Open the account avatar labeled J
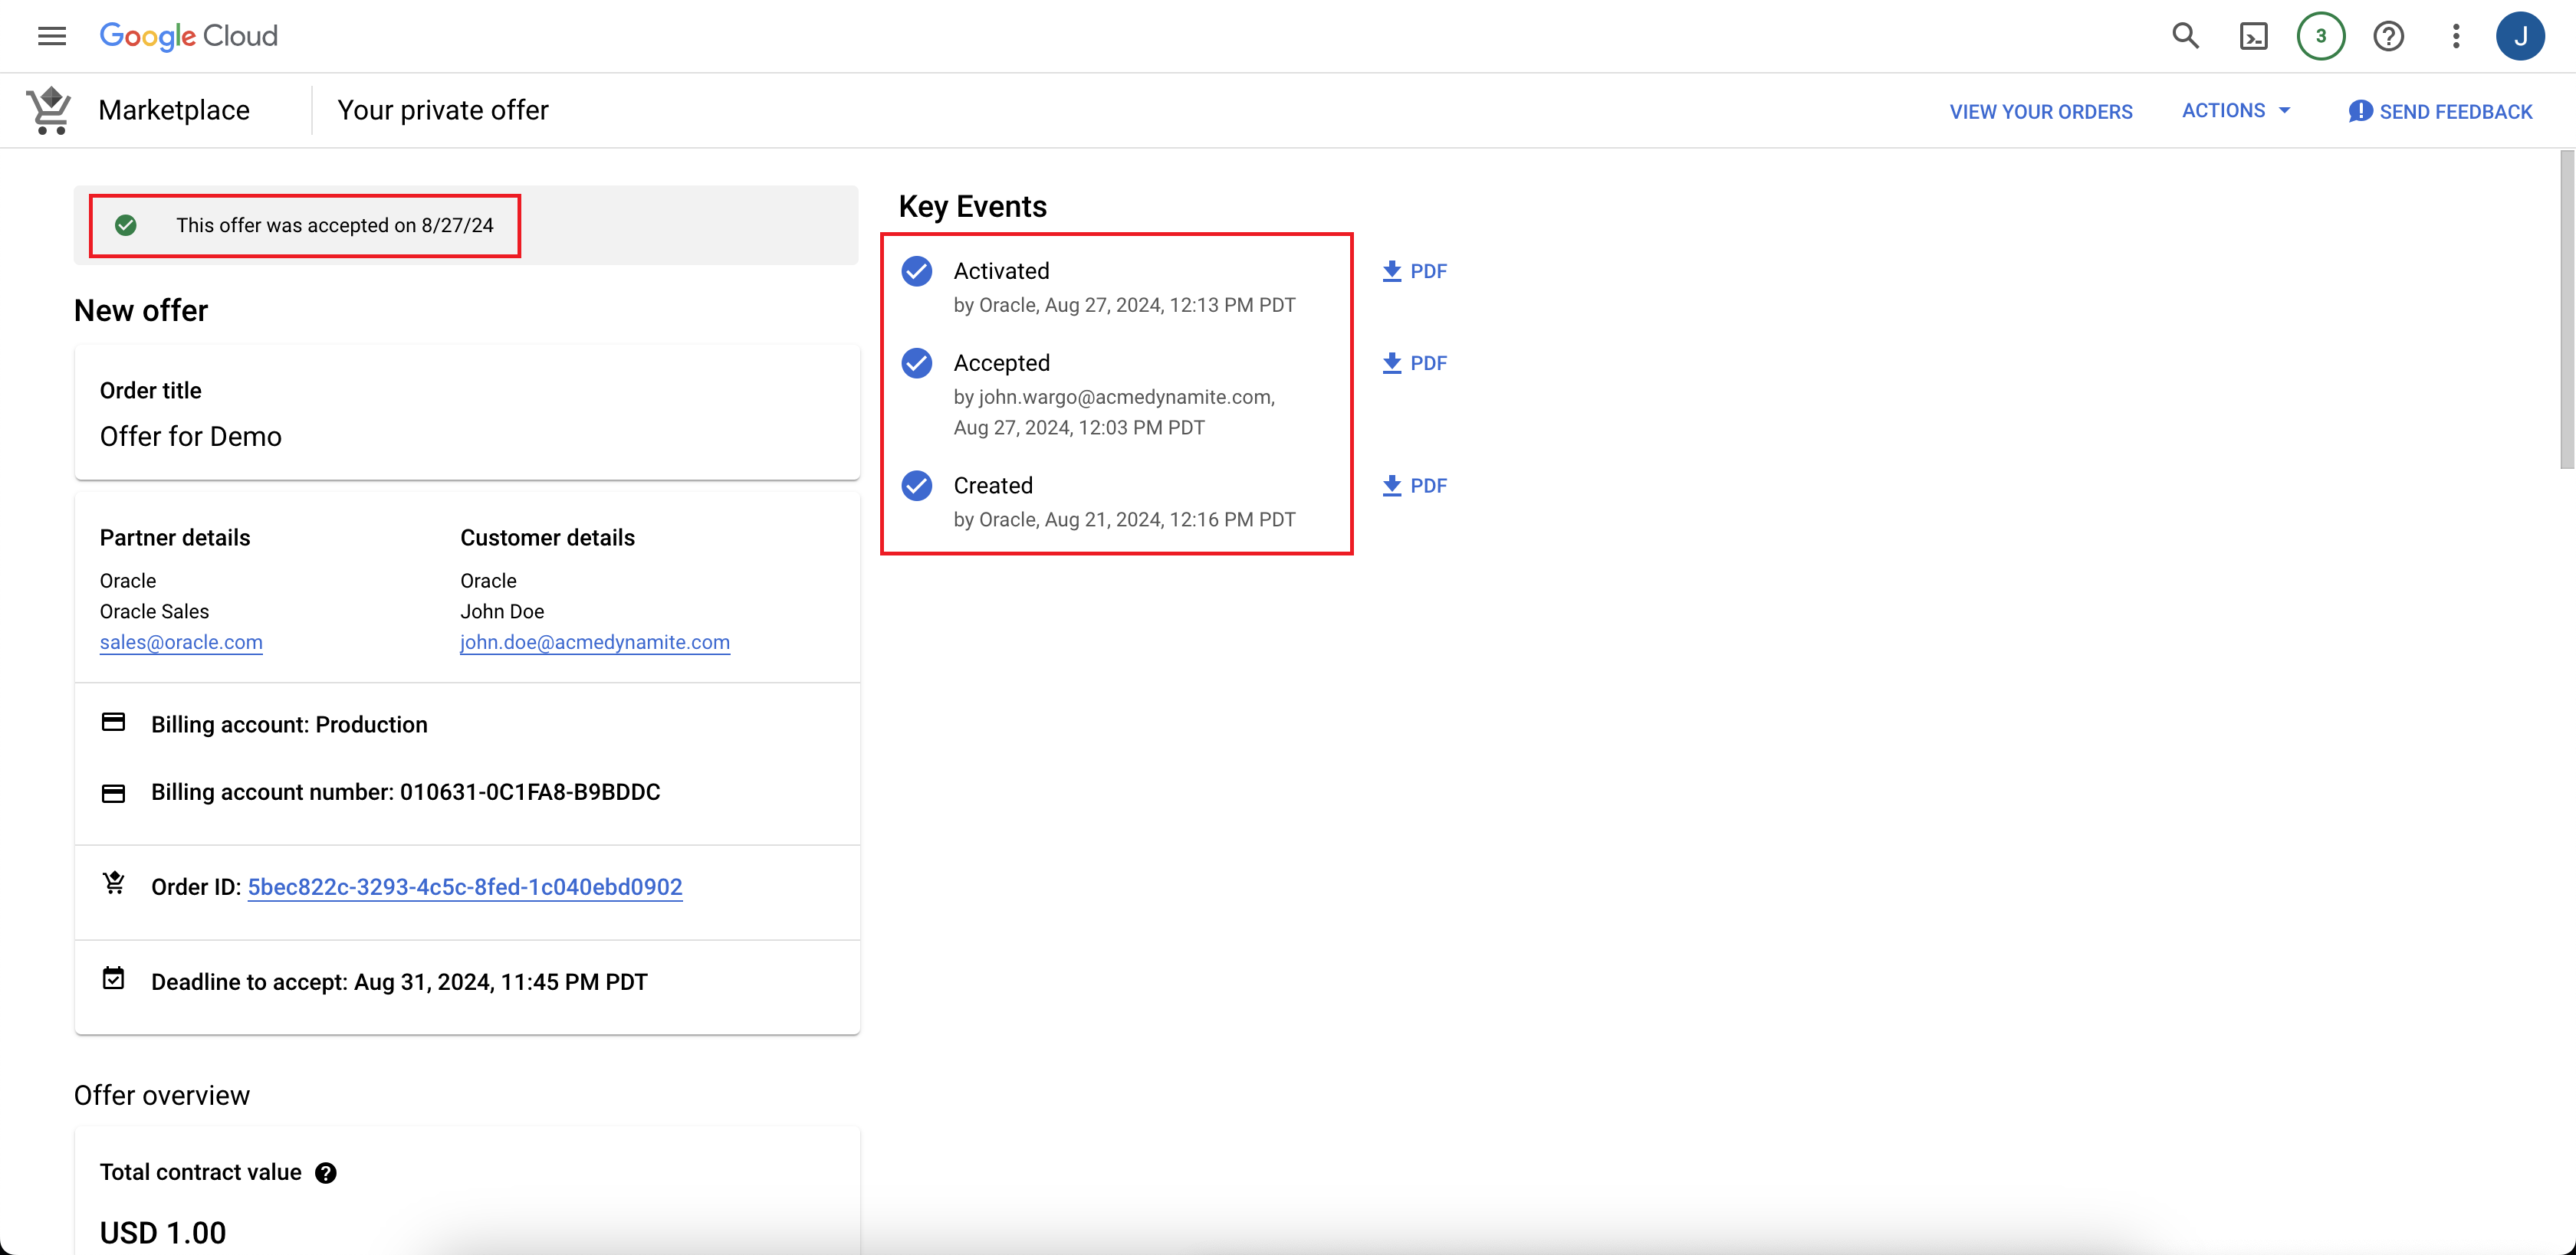 click(x=2522, y=36)
